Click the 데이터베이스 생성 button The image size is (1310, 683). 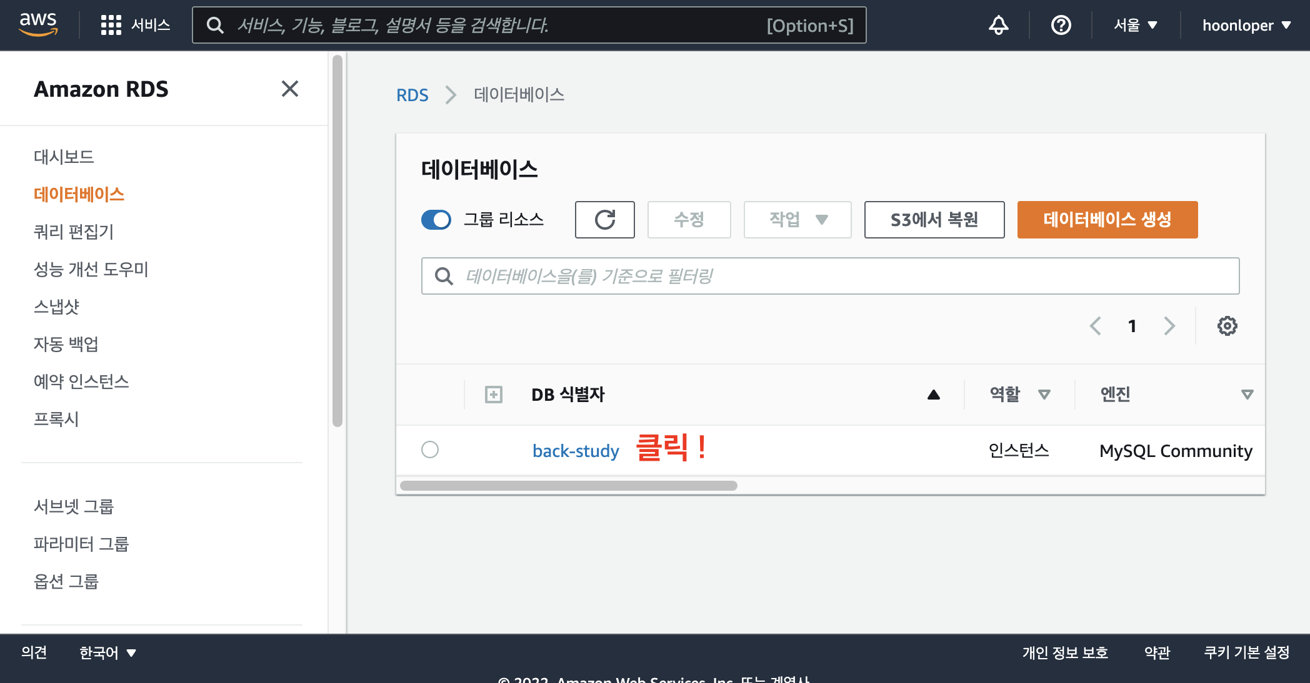(x=1107, y=220)
